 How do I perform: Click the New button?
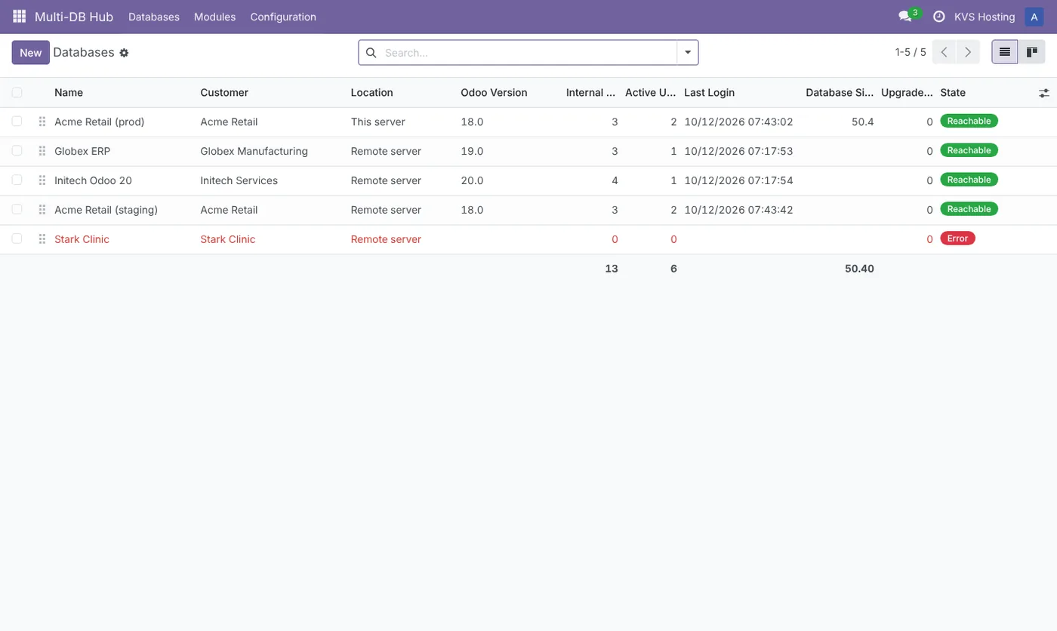point(31,53)
